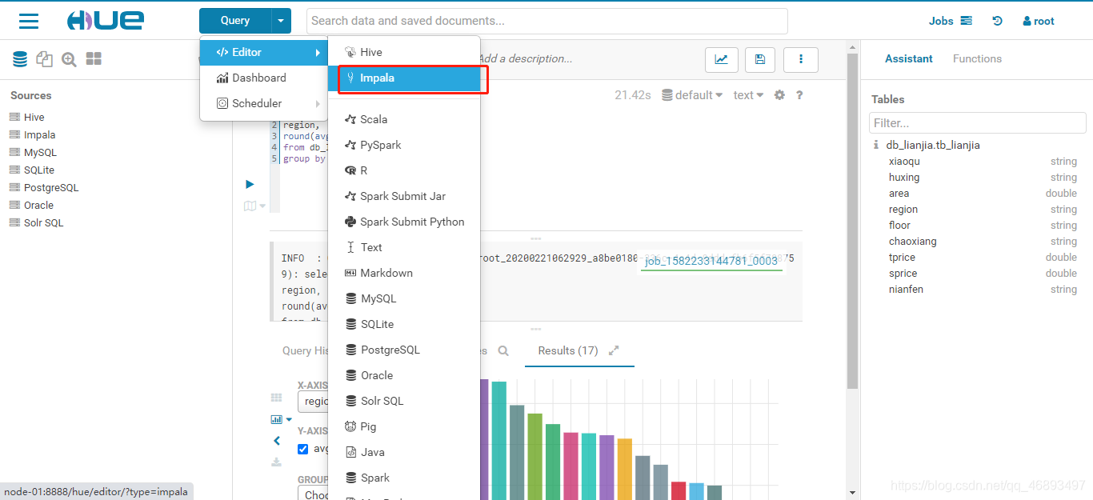Image resolution: width=1093 pixels, height=500 pixels.
Task: Switch results to grid view icon
Action: click(276, 398)
